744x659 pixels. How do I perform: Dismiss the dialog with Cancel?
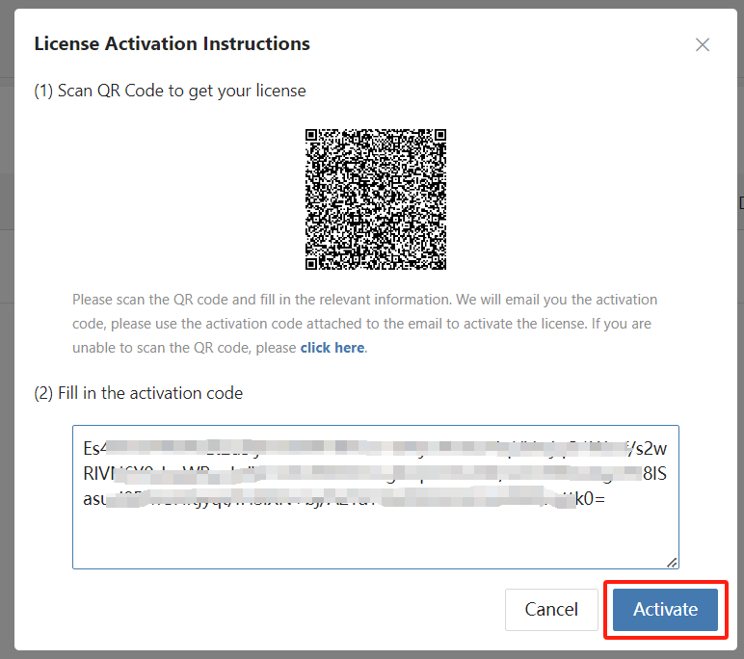(551, 610)
